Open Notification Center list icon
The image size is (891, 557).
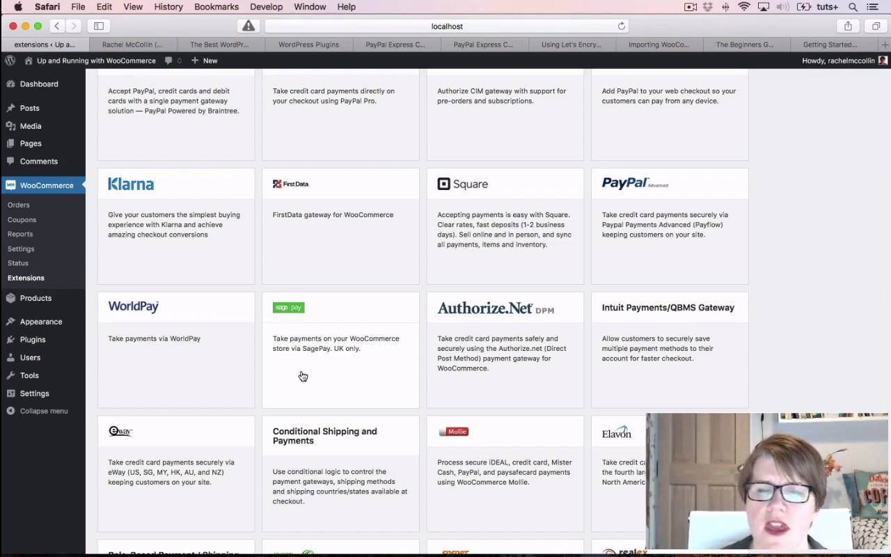(872, 7)
